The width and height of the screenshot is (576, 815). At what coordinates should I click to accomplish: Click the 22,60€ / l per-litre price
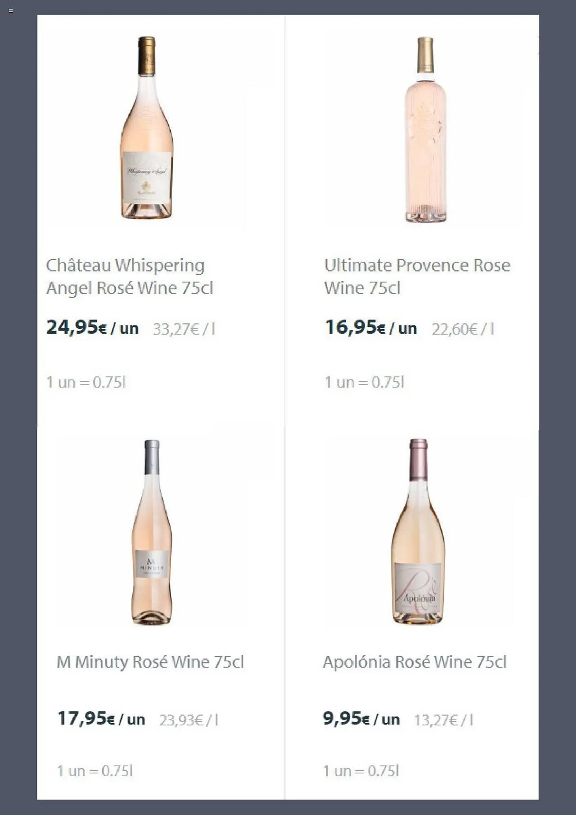click(x=462, y=329)
